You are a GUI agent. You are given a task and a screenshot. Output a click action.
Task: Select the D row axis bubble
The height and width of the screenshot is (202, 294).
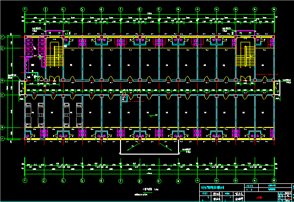tap(2, 81)
